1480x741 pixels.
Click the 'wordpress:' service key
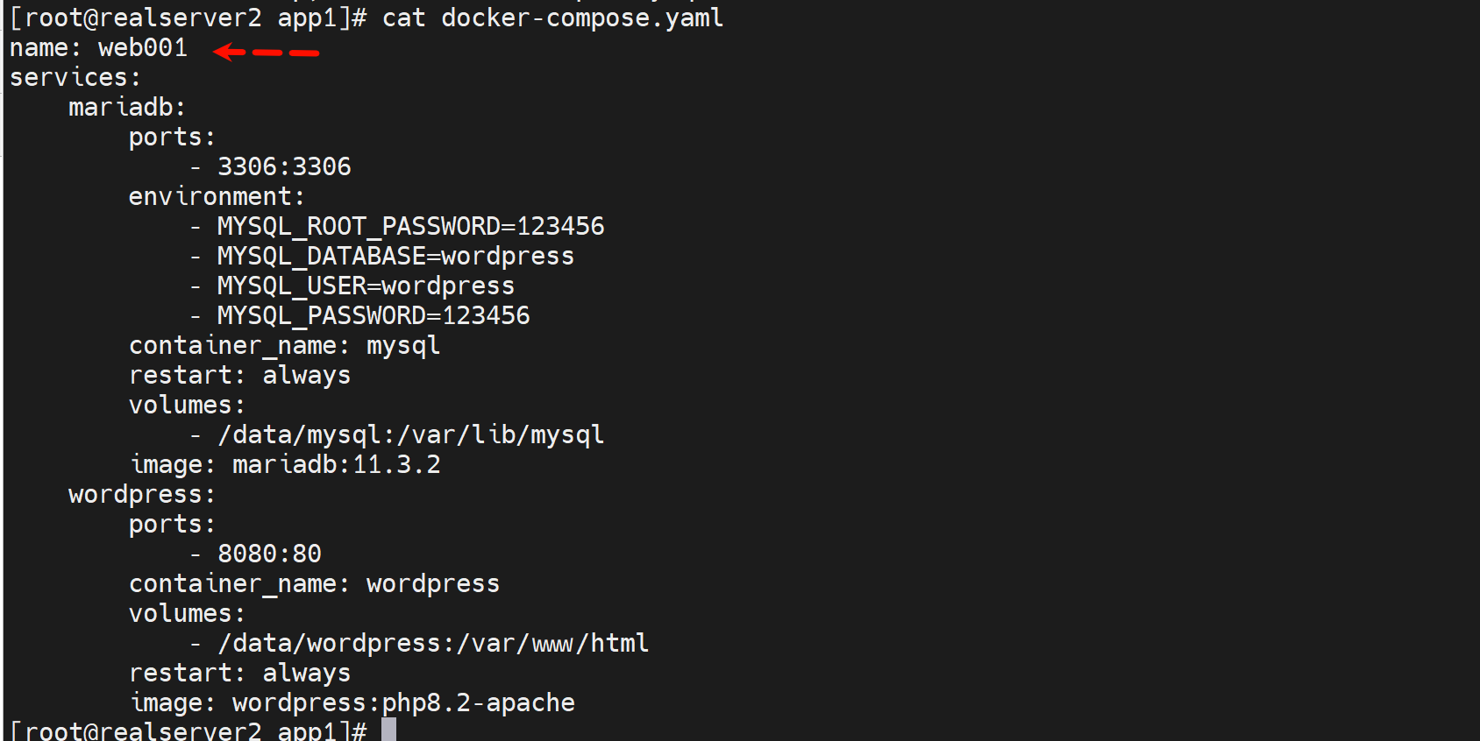[142, 495]
